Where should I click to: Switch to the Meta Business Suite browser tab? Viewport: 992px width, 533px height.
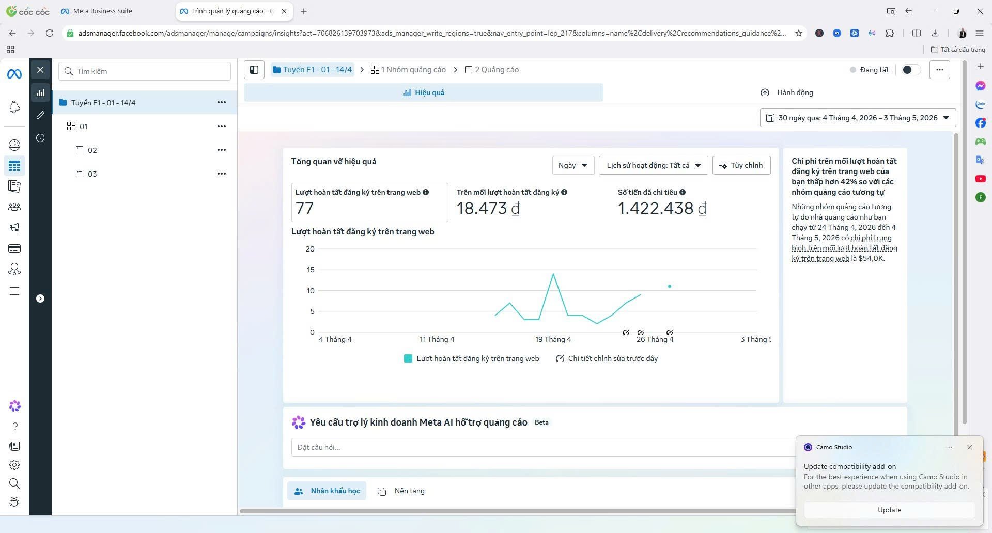(x=102, y=11)
